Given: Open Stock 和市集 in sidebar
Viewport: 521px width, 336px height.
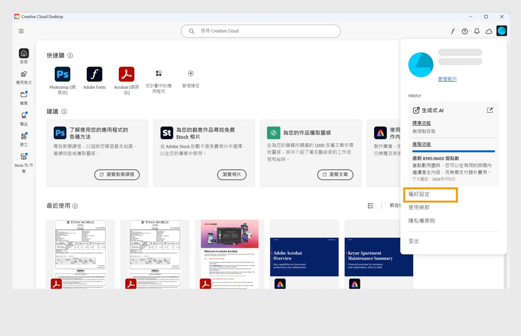Looking at the screenshot, I should 24,163.
